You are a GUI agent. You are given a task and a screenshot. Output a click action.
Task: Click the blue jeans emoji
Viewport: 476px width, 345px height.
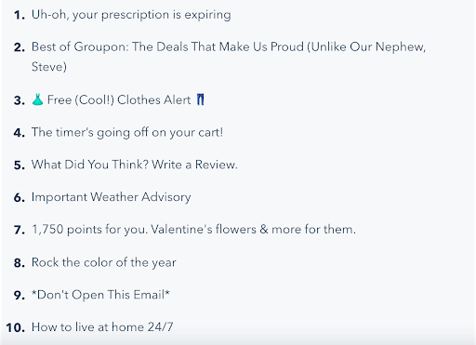tap(201, 100)
